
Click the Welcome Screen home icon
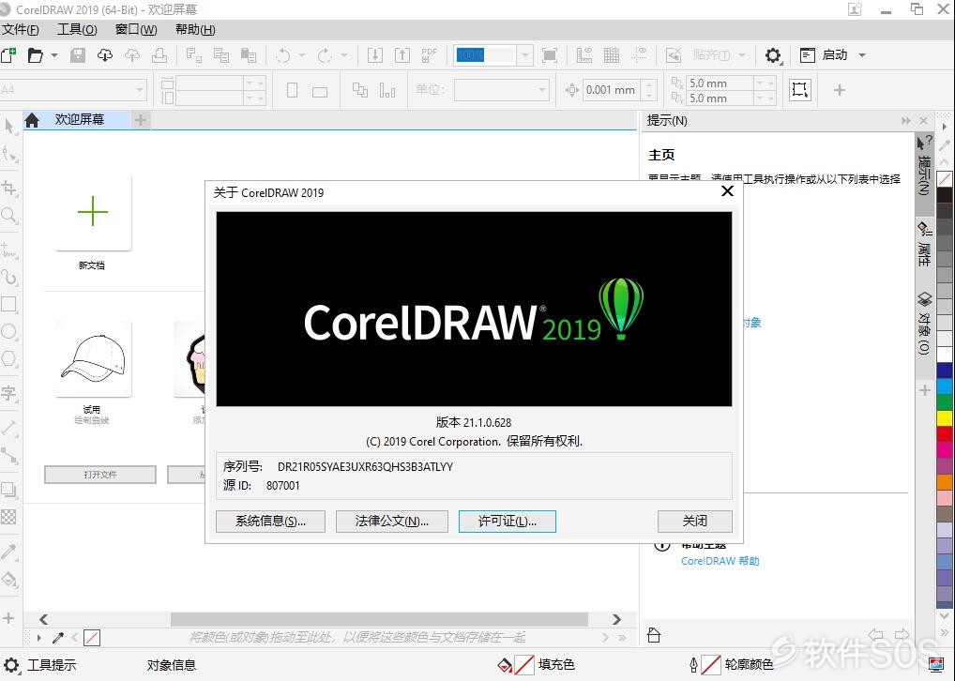pyautogui.click(x=32, y=120)
